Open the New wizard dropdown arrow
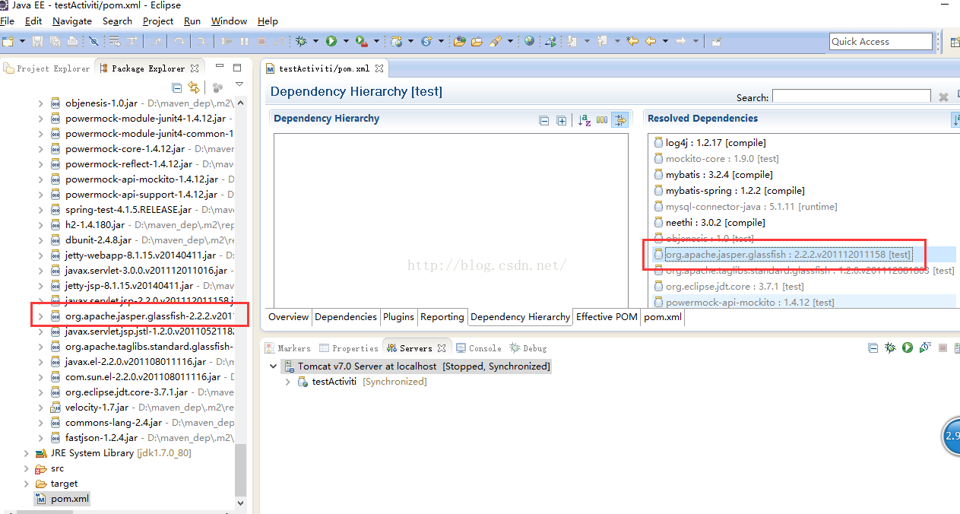960x514 pixels. pyautogui.click(x=22, y=41)
